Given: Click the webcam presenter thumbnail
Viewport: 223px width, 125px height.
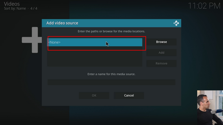Looking at the screenshot, I should (x=210, y=108).
